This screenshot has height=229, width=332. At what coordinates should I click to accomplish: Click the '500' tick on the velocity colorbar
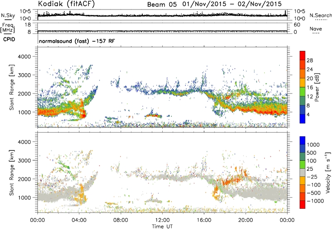[x=311, y=153]
